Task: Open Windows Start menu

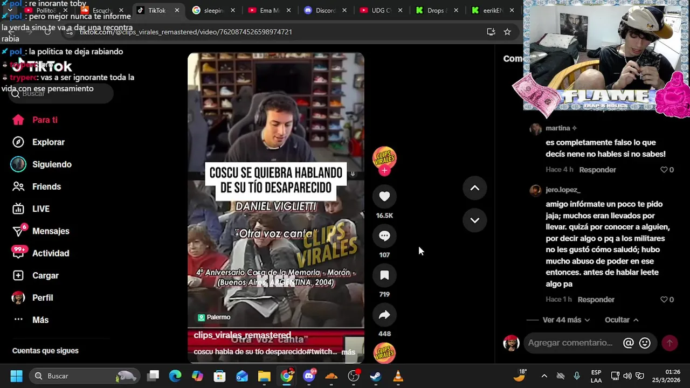Action: (x=16, y=376)
